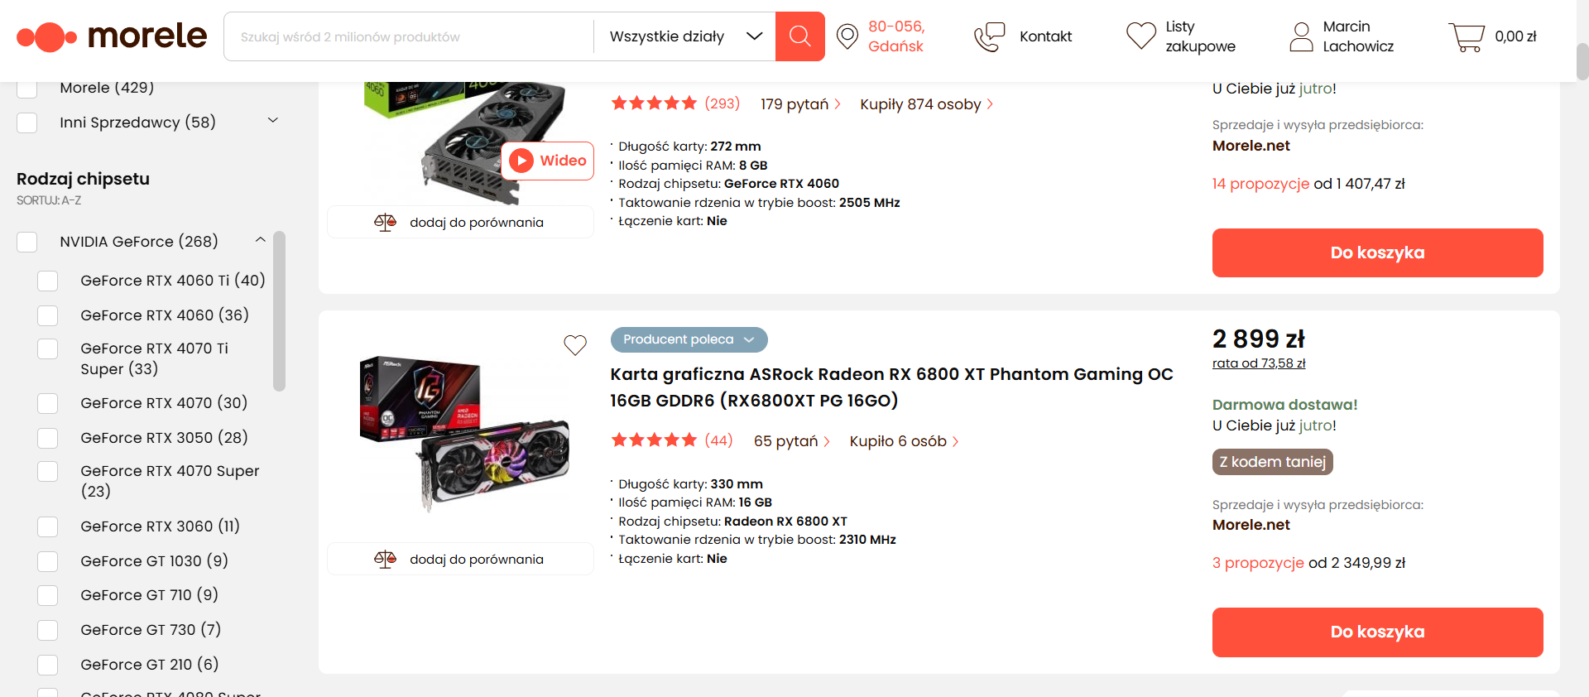Image resolution: width=1589 pixels, height=697 pixels.
Task: Click the chipset filter list scrollbar
Action: [280, 311]
